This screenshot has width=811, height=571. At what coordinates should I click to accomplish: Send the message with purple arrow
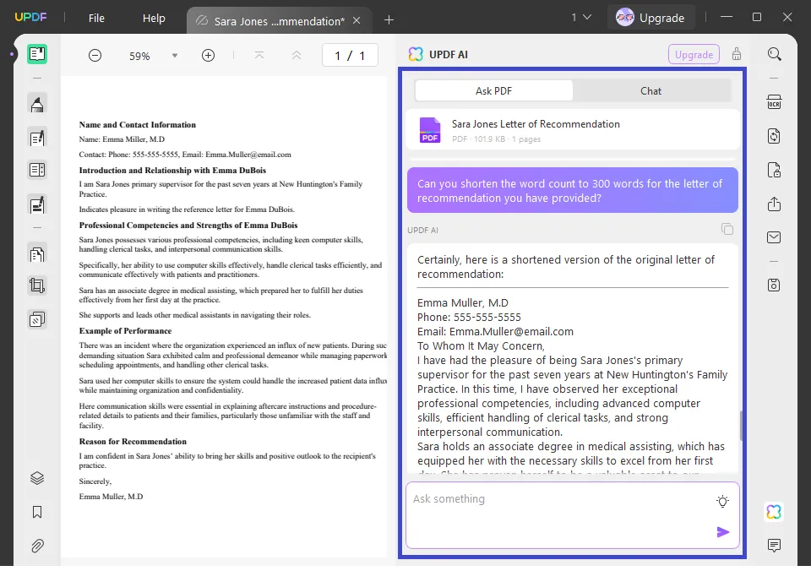point(723,531)
